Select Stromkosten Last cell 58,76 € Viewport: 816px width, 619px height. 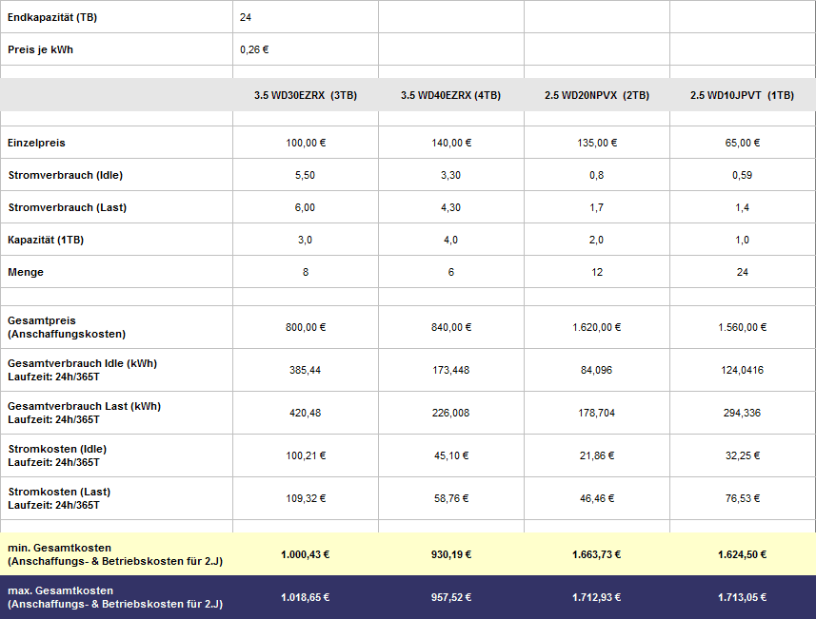tap(451, 498)
